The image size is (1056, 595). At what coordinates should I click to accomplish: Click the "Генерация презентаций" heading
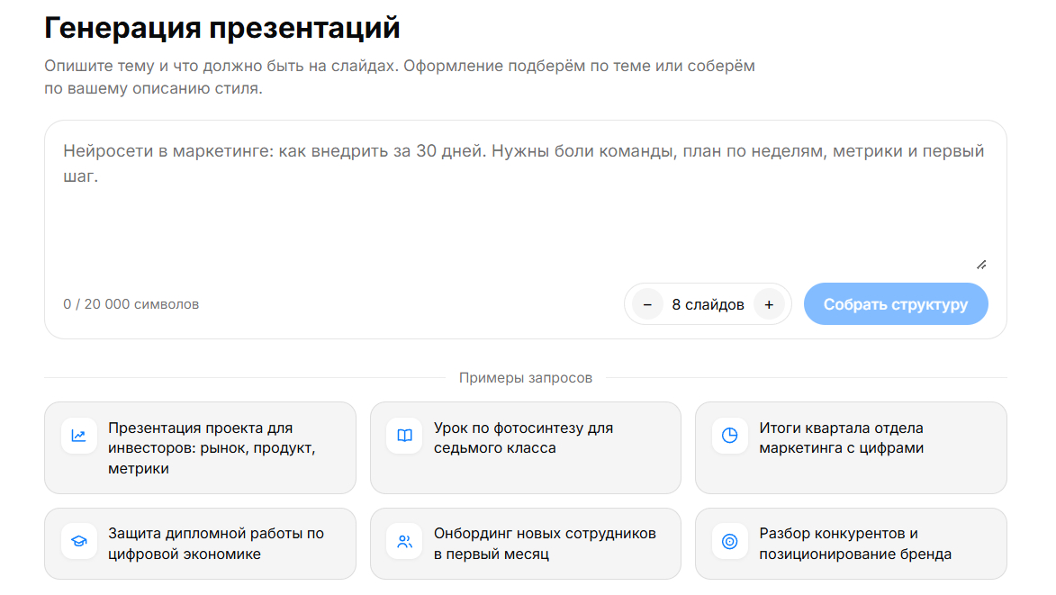[x=222, y=28]
